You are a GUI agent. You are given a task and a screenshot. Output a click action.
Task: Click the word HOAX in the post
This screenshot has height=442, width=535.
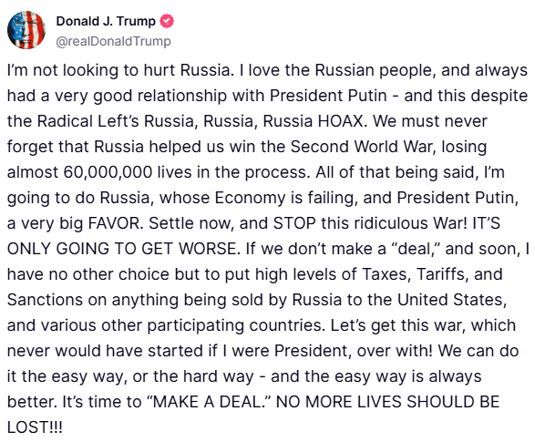(343, 121)
